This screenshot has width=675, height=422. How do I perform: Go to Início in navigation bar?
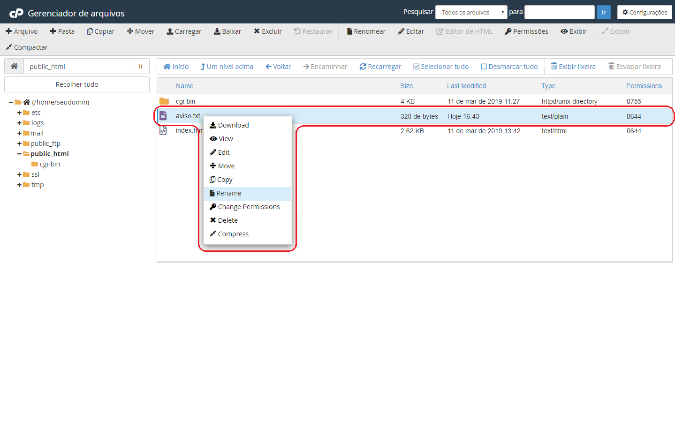[176, 67]
